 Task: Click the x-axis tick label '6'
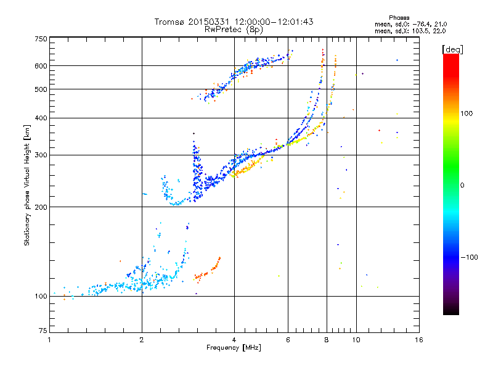coord(288,340)
